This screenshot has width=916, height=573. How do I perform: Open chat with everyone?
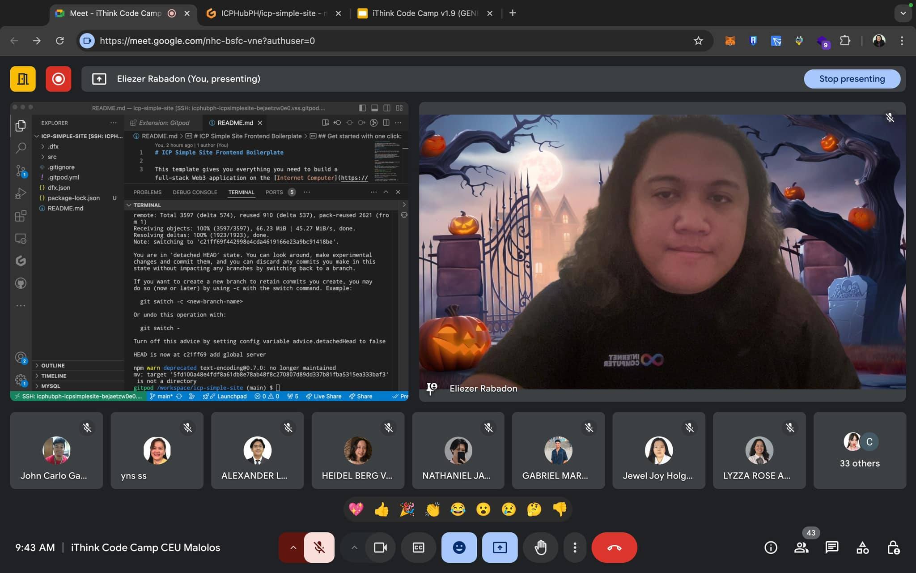tap(832, 547)
